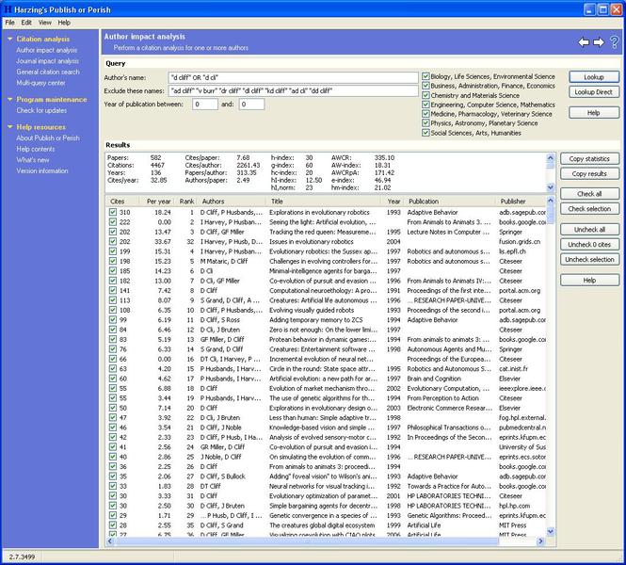Click results list scroll down arrow

coord(551,531)
